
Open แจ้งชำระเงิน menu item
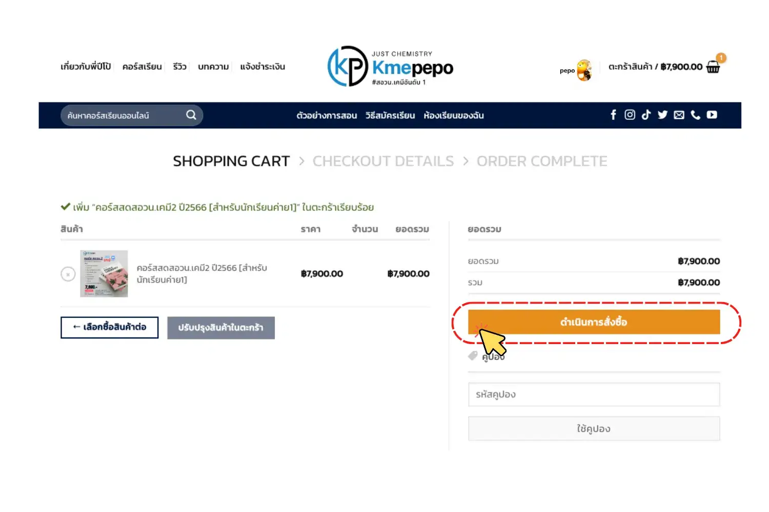tap(262, 67)
